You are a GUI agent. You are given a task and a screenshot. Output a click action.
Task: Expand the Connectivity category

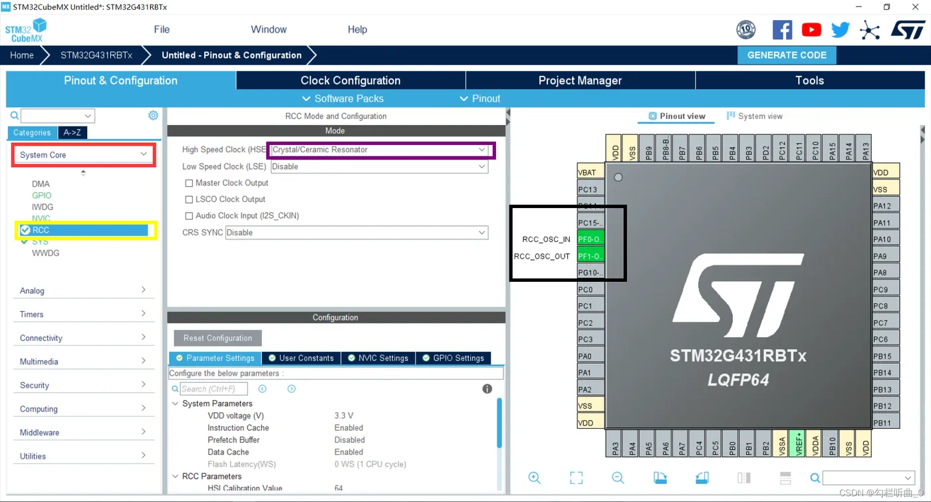tap(83, 338)
